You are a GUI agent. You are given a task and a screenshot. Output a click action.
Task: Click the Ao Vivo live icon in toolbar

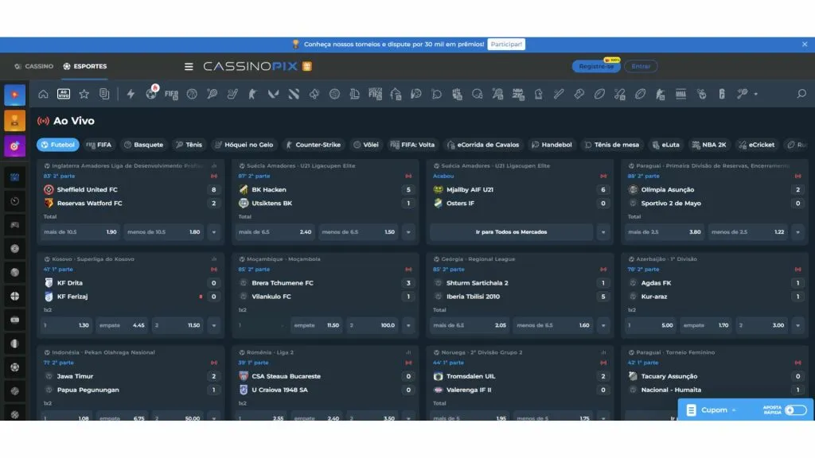(64, 94)
